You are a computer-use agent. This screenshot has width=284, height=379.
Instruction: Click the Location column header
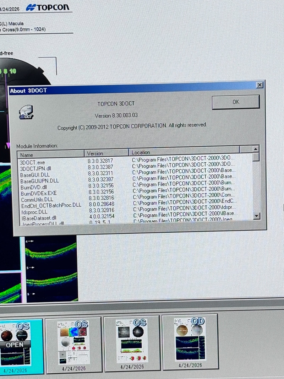(184, 152)
